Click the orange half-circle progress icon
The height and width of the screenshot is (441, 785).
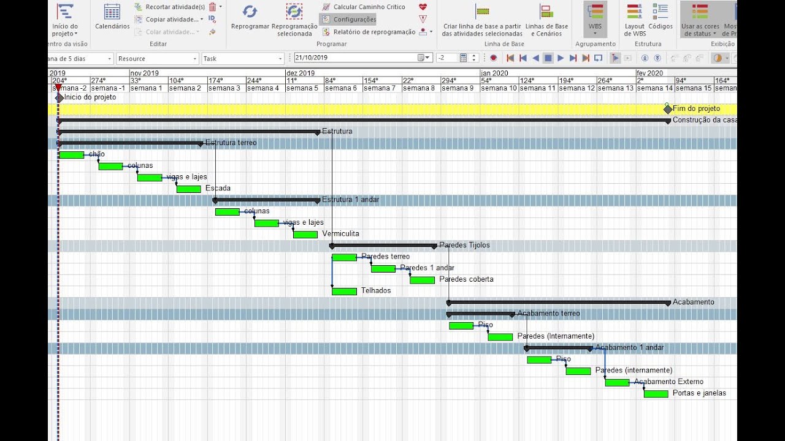tap(717, 58)
